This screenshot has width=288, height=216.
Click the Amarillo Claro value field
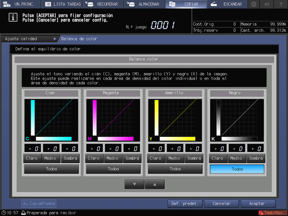pyautogui.click(x=157, y=148)
